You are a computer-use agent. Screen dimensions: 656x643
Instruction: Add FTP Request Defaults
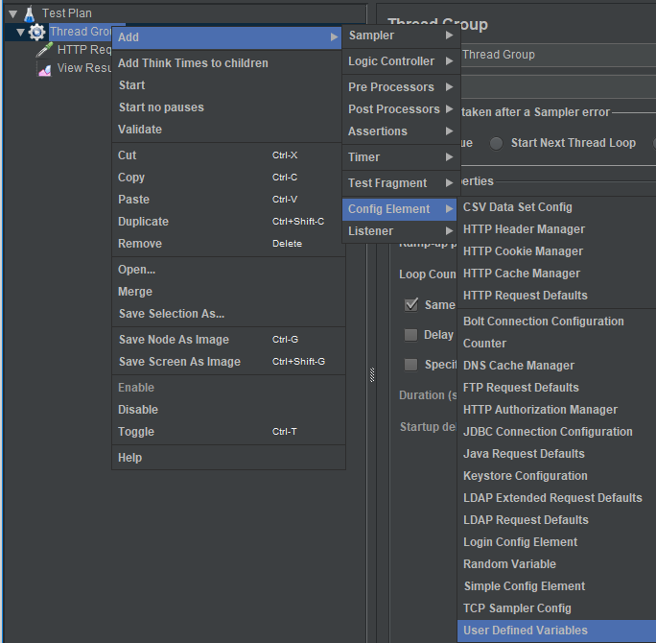click(557, 388)
